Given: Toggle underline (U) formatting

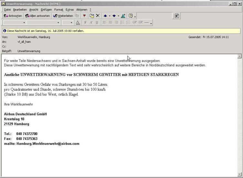Looking at the screenshot, I should click(97, 23).
